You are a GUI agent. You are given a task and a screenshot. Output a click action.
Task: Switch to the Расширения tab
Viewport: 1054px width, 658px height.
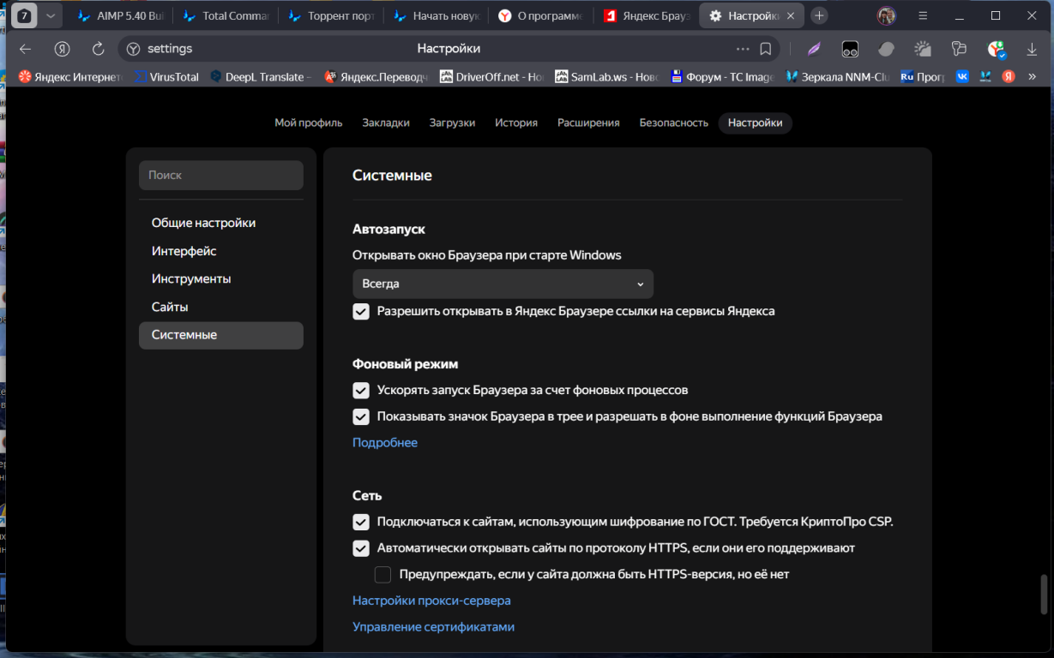click(588, 123)
